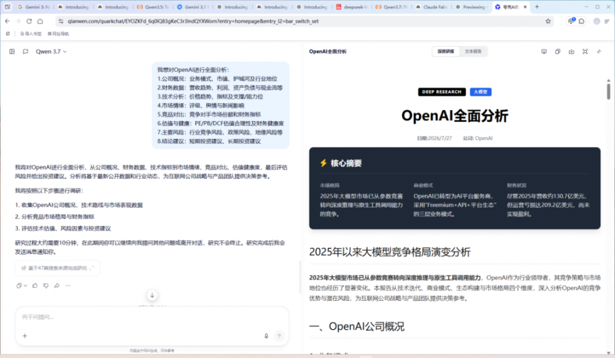Open a new browser tab with plus button
The width and height of the screenshot is (615, 358).
537,7
